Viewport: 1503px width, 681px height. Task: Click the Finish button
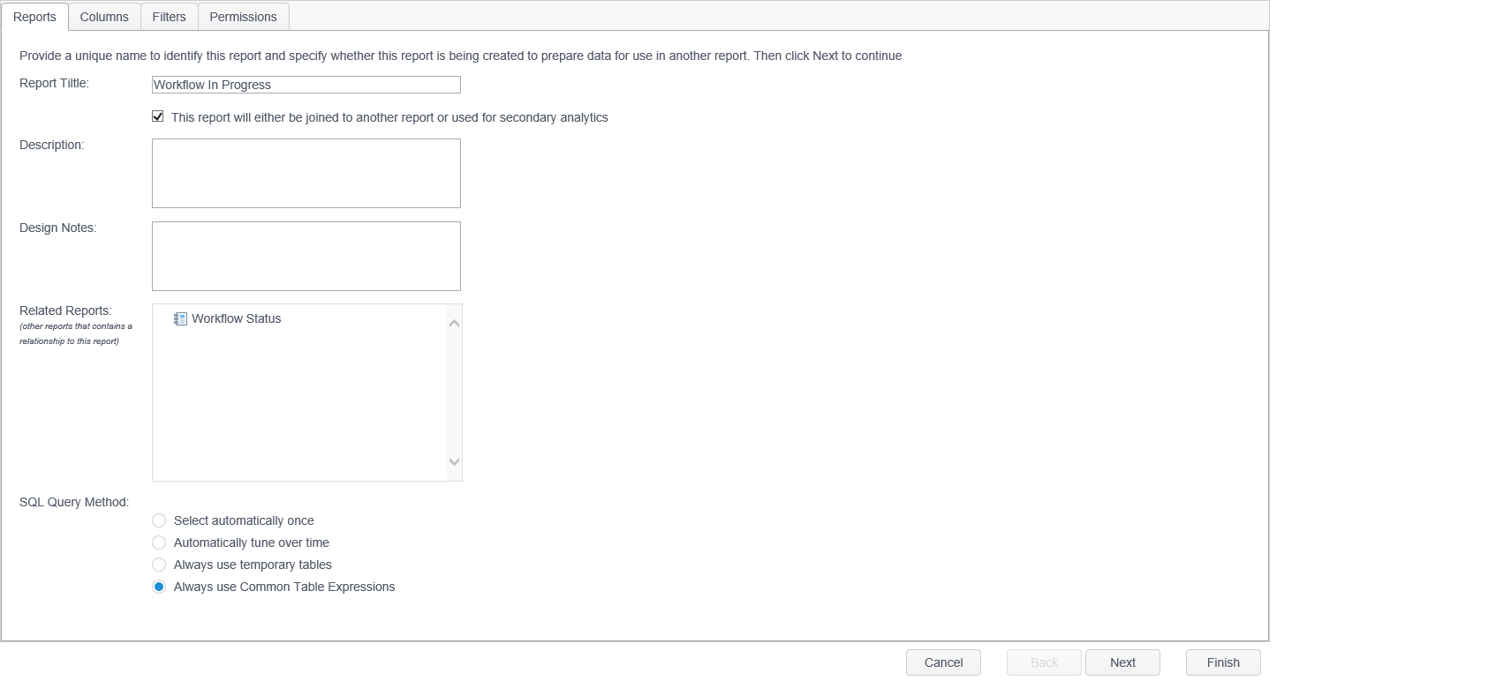pyautogui.click(x=1223, y=662)
